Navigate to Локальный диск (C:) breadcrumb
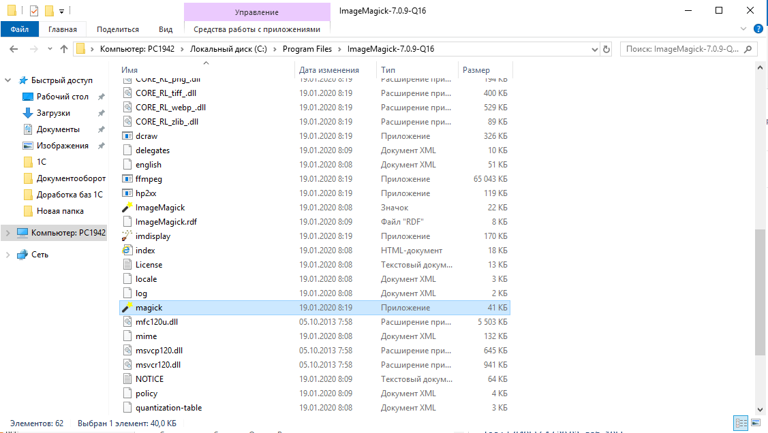Image resolution: width=768 pixels, height=433 pixels. point(229,49)
